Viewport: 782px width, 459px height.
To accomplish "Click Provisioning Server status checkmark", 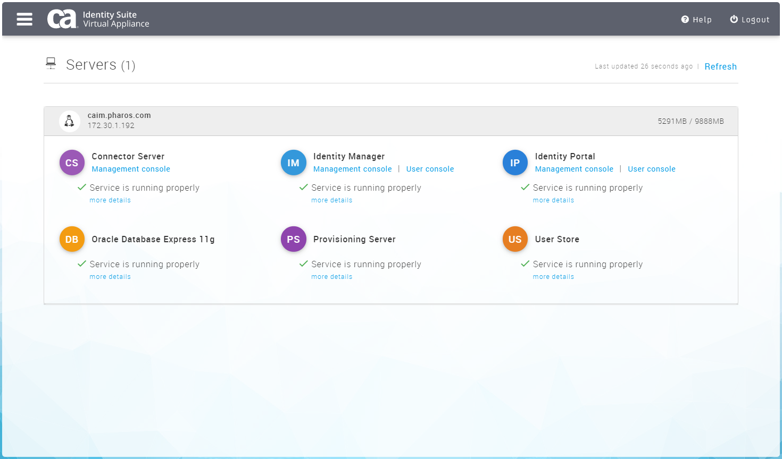I will pos(304,263).
